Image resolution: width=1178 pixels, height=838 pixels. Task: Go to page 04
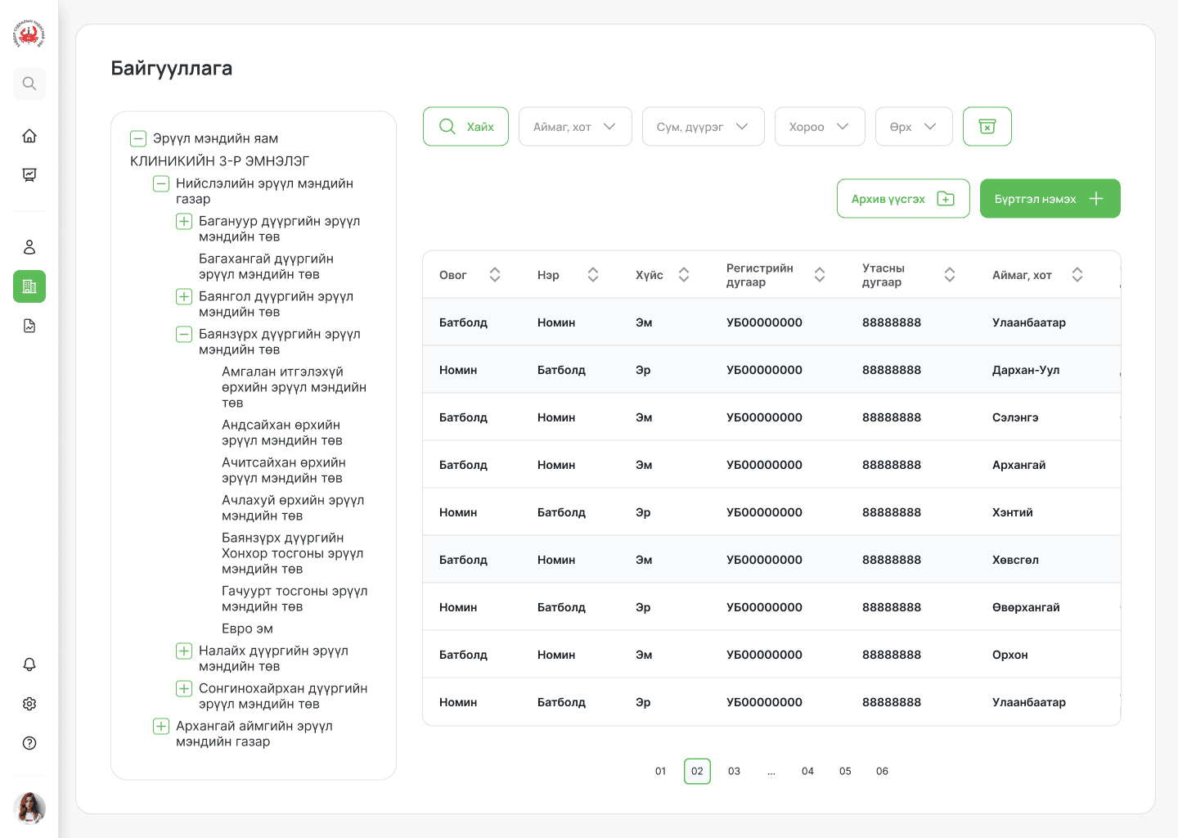[x=807, y=771]
